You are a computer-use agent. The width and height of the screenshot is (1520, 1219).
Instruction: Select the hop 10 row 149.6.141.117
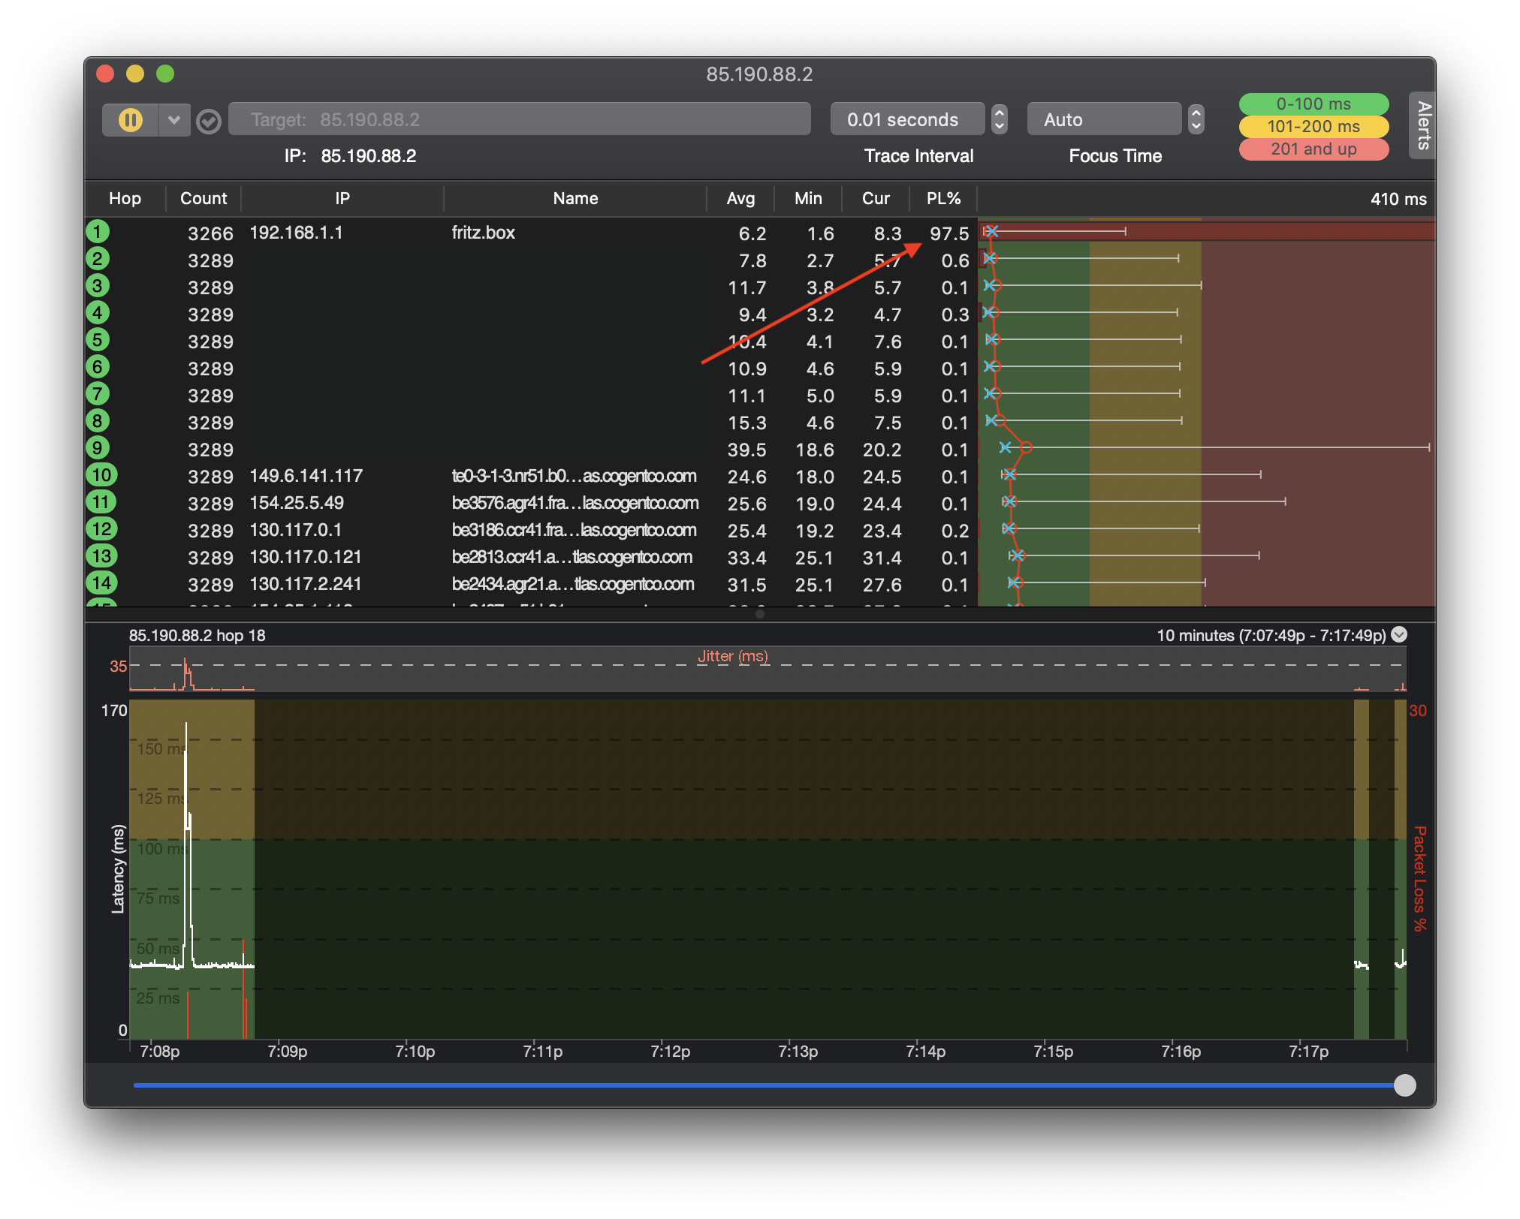point(306,476)
